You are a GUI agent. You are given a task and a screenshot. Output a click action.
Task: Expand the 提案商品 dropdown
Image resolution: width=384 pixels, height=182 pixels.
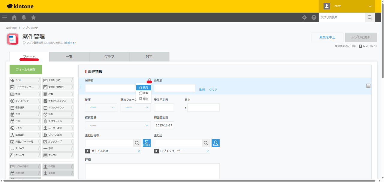[x=118, y=125]
